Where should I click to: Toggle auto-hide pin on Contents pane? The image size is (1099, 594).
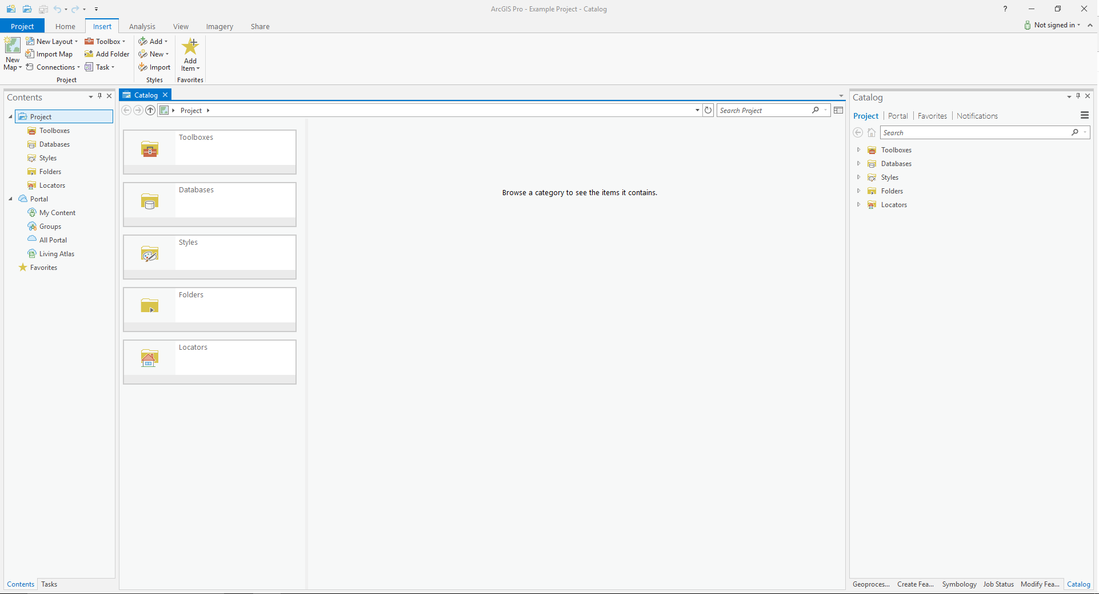99,96
